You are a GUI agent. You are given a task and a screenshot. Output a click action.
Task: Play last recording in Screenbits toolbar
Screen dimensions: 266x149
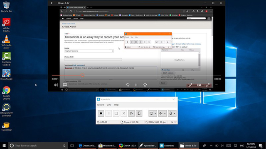131,113
